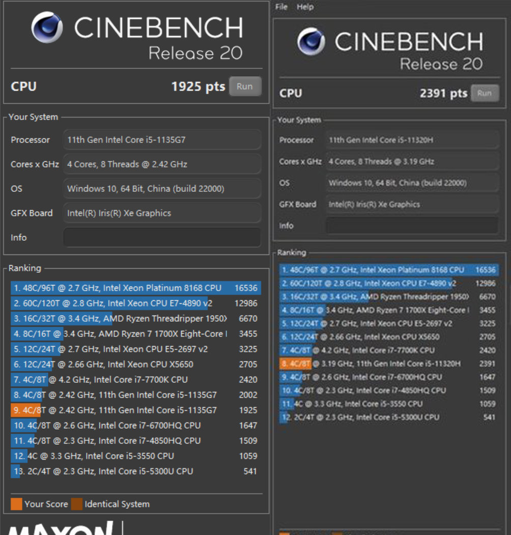Click the orange Your Score legend swatch
This screenshot has height=535, width=511.
tap(16, 504)
